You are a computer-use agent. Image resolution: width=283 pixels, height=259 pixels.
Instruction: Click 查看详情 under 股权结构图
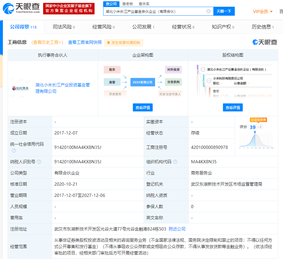[233, 108]
